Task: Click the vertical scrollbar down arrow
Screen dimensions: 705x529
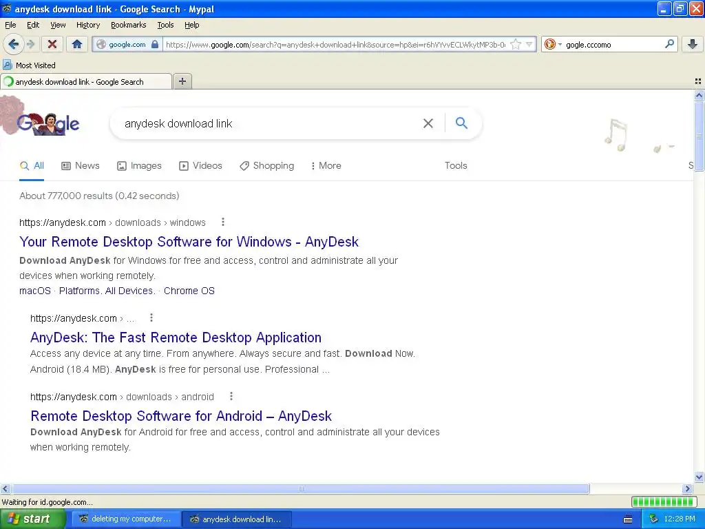Action: 699,477
